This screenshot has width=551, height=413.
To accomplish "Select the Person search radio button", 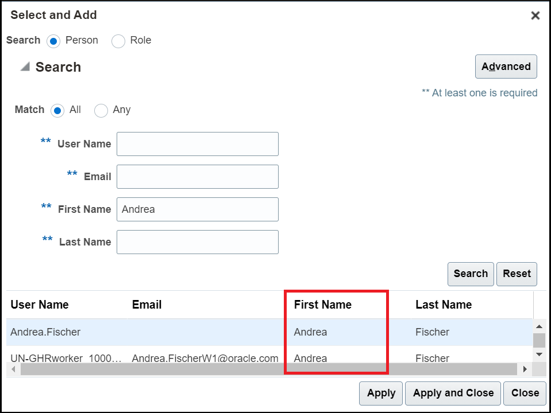I will 53,41.
